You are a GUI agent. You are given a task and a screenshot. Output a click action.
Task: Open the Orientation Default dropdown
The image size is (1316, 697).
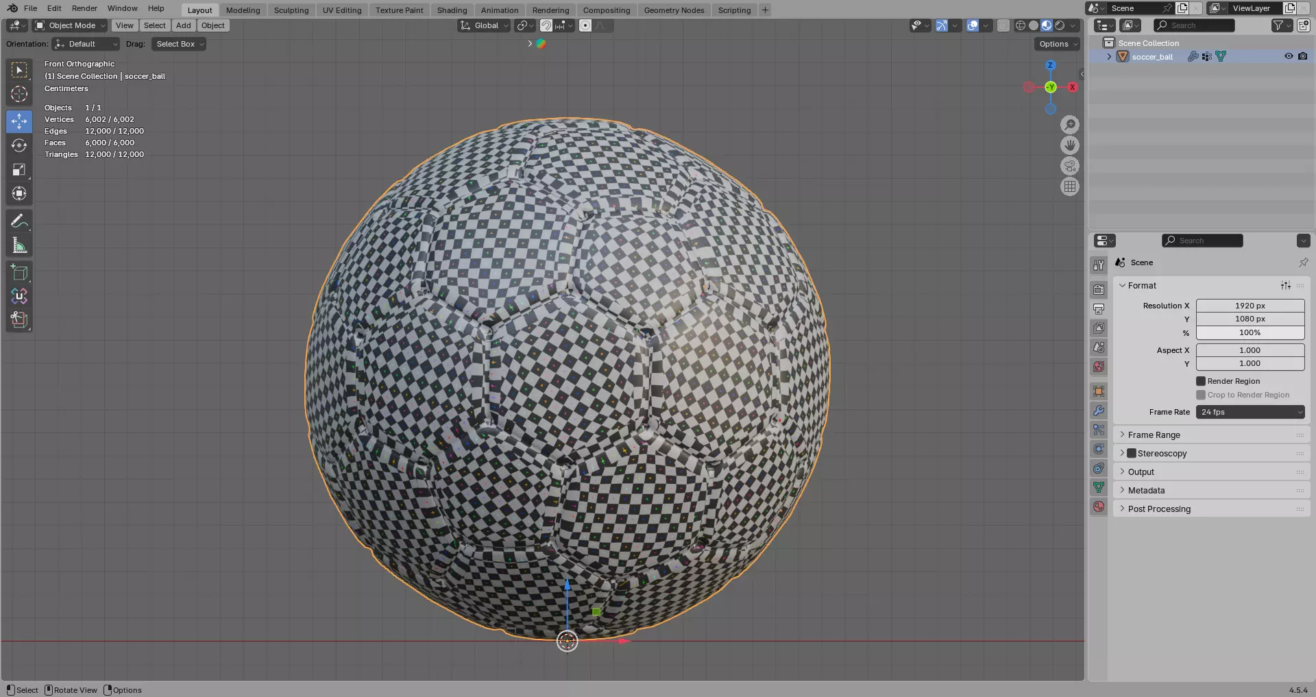pos(86,44)
